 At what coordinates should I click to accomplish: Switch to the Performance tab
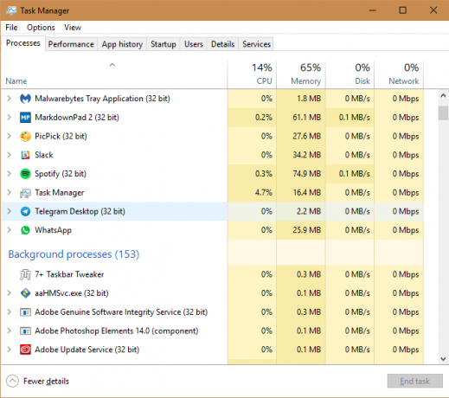(x=71, y=44)
